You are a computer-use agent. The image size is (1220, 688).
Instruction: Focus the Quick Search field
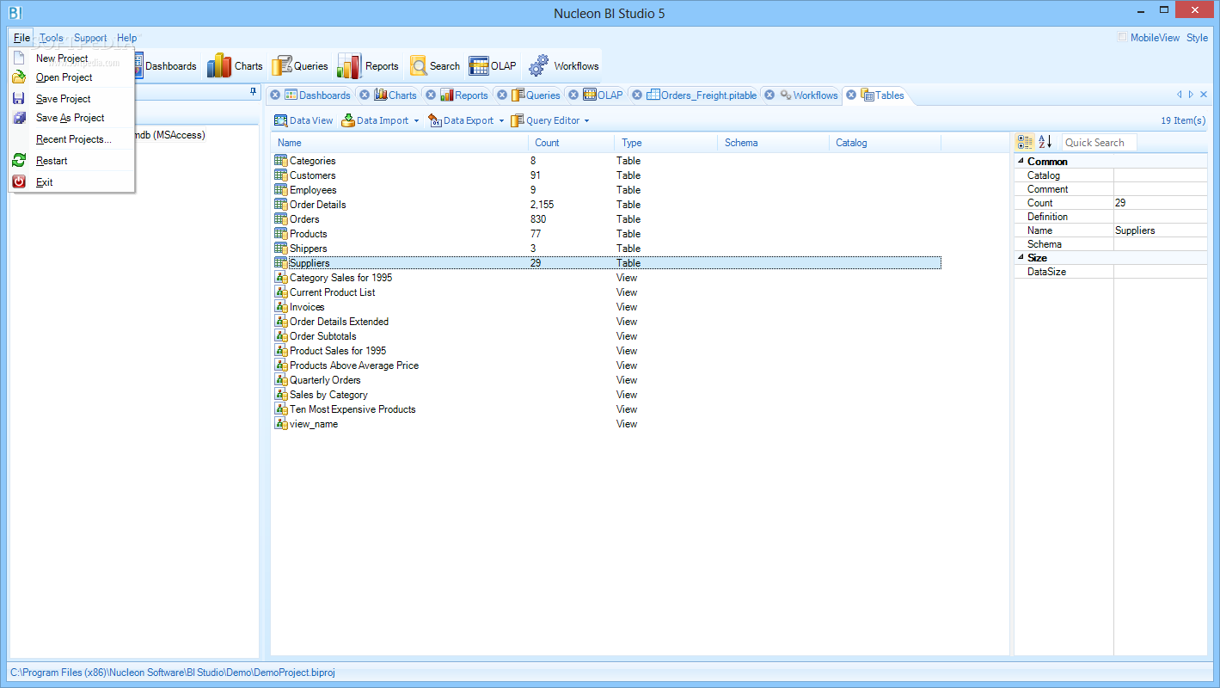[x=1100, y=143]
